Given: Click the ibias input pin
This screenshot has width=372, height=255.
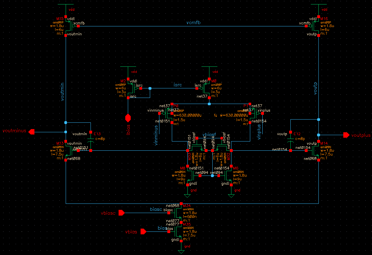Looking at the screenshot, I should pyautogui.click(x=128, y=118).
